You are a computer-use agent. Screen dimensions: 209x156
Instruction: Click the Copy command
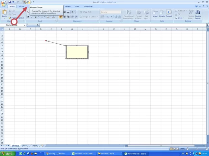[12, 14]
